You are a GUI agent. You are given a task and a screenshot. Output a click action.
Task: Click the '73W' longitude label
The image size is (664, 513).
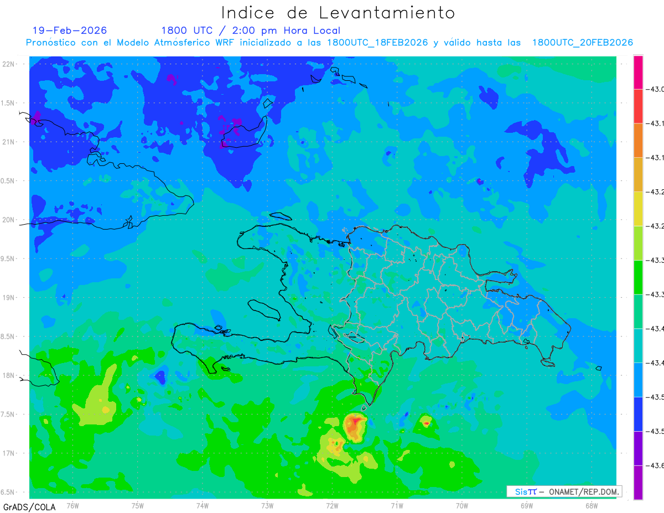pyautogui.click(x=267, y=505)
